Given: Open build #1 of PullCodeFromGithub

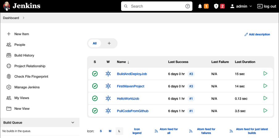Looking at the screenshot, I should [x=191, y=111].
